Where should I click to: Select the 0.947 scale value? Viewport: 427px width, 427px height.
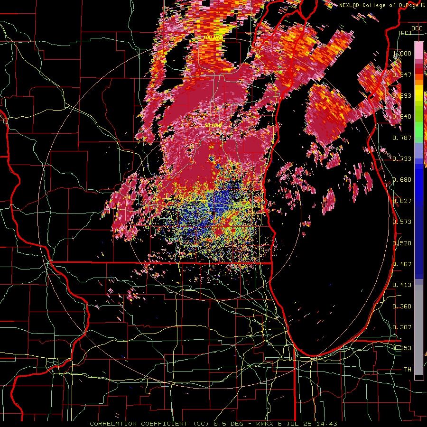402,74
